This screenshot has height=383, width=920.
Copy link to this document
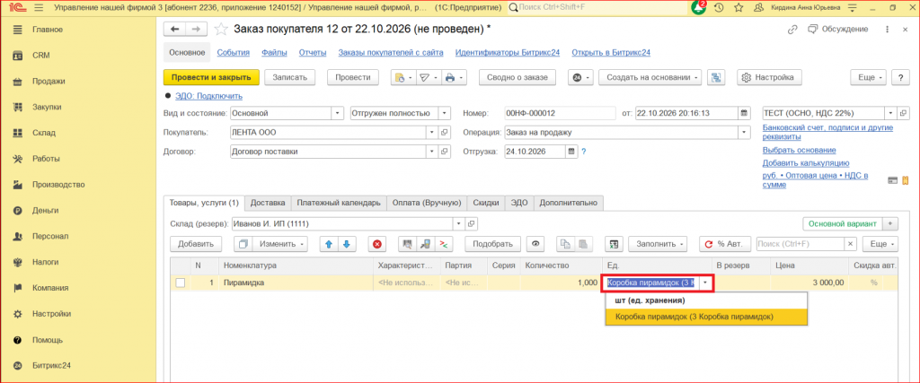coord(792,29)
